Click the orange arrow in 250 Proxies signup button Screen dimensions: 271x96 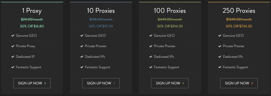point(252,83)
